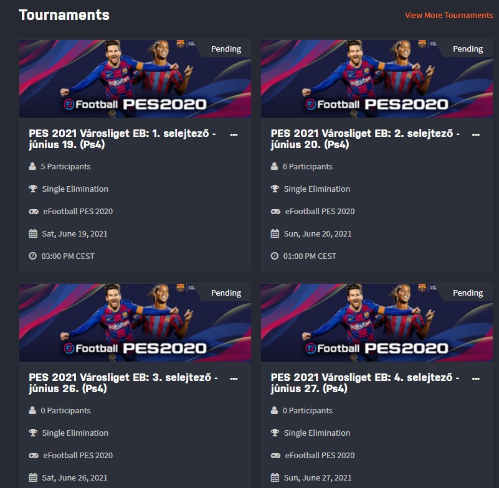Click participants icon on 4. selejtező card
This screenshot has height=488, width=499.
[x=274, y=411]
